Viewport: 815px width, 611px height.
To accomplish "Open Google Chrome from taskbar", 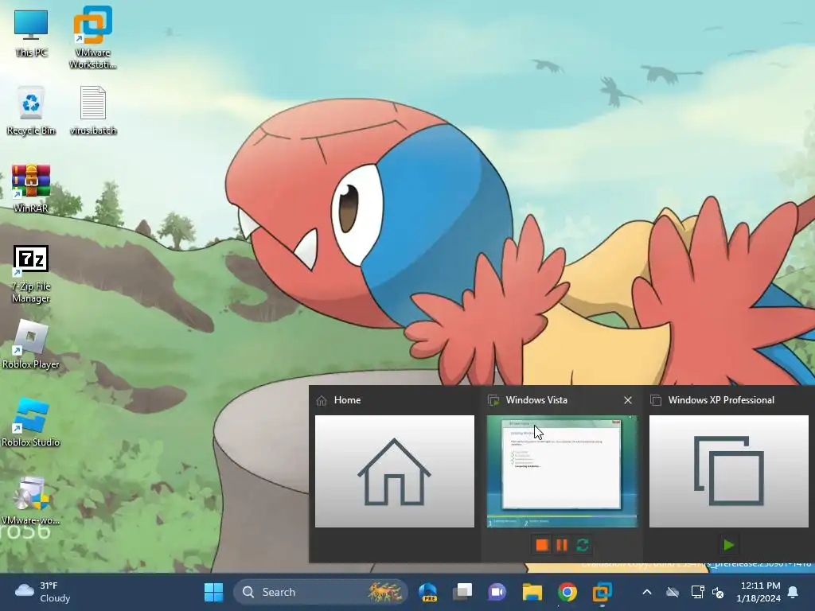I will (x=567, y=592).
